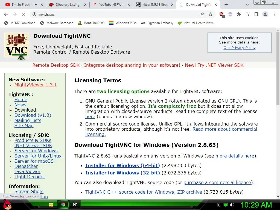Go to the Home sidebar link
280x210 pixels.
point(21,100)
